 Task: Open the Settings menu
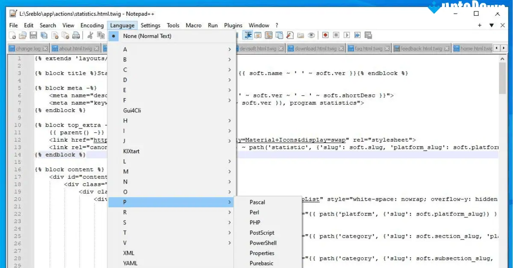pyautogui.click(x=150, y=25)
